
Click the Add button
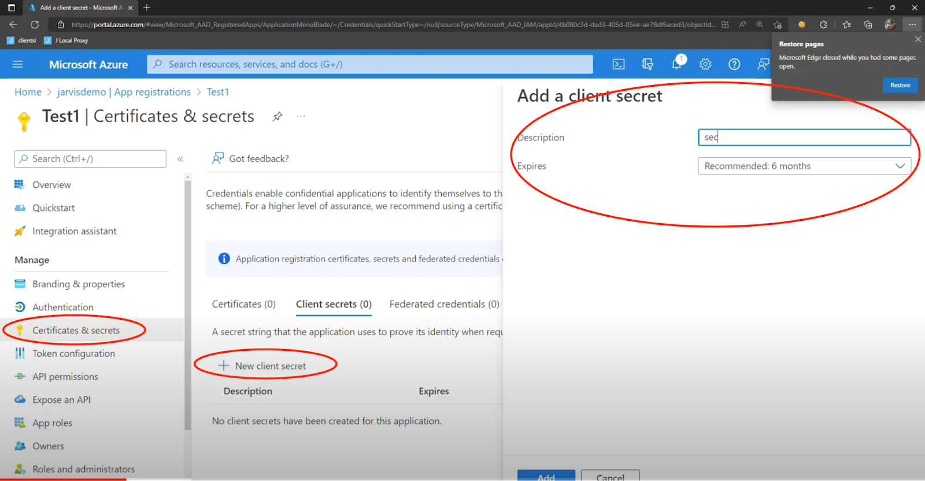(x=546, y=476)
